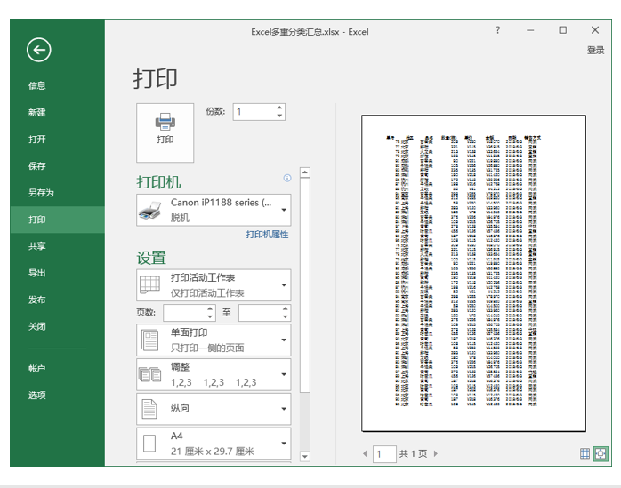Open the Excel help question mark
The height and width of the screenshot is (488, 621).
498,30
